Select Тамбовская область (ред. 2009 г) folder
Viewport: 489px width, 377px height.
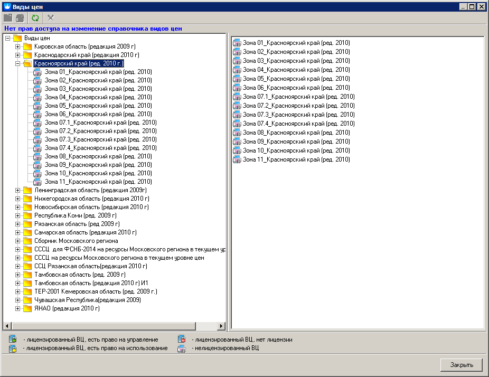click(80, 275)
